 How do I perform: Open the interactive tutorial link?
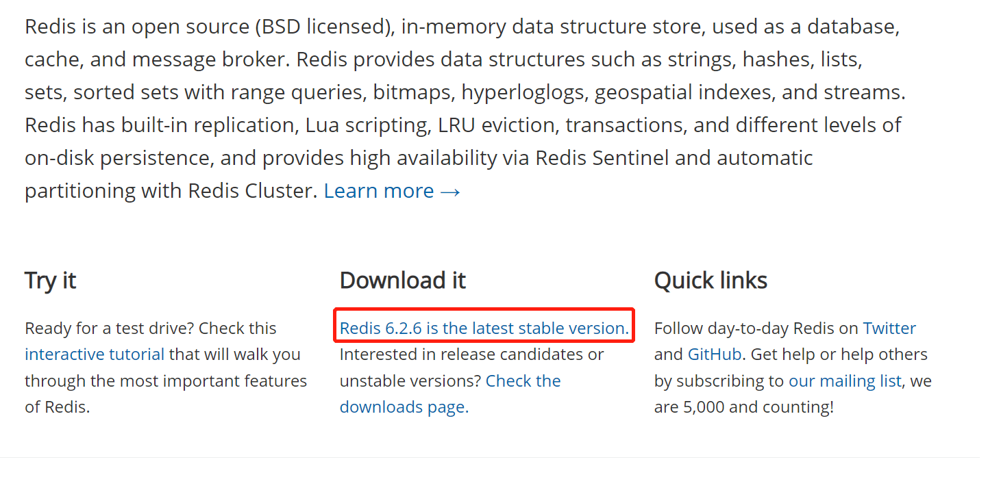[x=95, y=354]
